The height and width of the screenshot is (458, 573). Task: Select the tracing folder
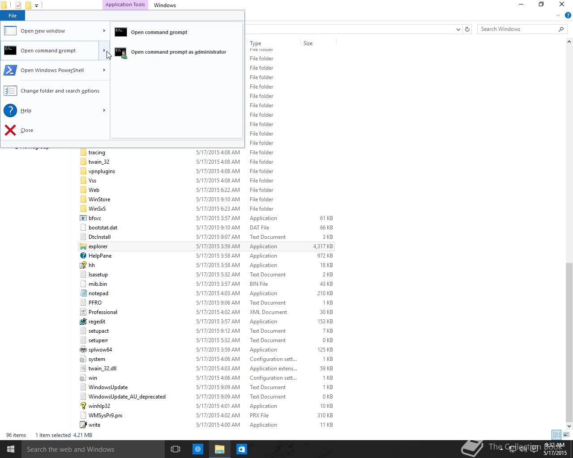[x=97, y=153]
